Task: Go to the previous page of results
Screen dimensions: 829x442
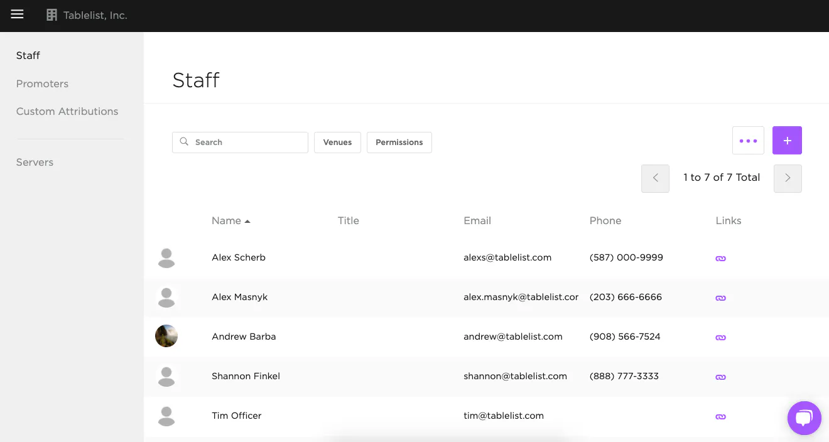Action: pos(655,178)
